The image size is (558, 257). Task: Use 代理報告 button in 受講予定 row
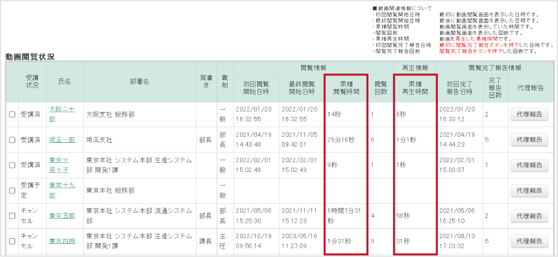tap(529, 190)
